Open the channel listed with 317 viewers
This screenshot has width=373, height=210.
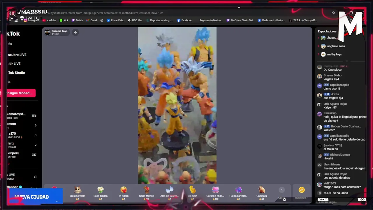(x=22, y=155)
